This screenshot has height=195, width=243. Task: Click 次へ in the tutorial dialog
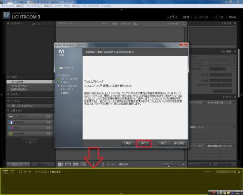tap(144, 143)
